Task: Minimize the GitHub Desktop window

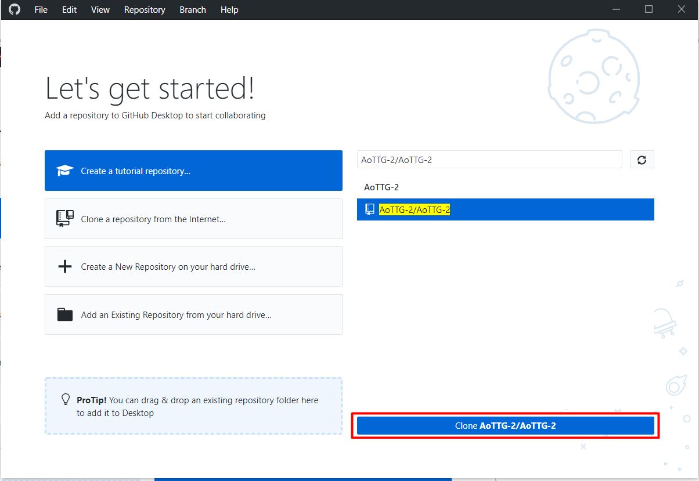Action: pos(615,9)
